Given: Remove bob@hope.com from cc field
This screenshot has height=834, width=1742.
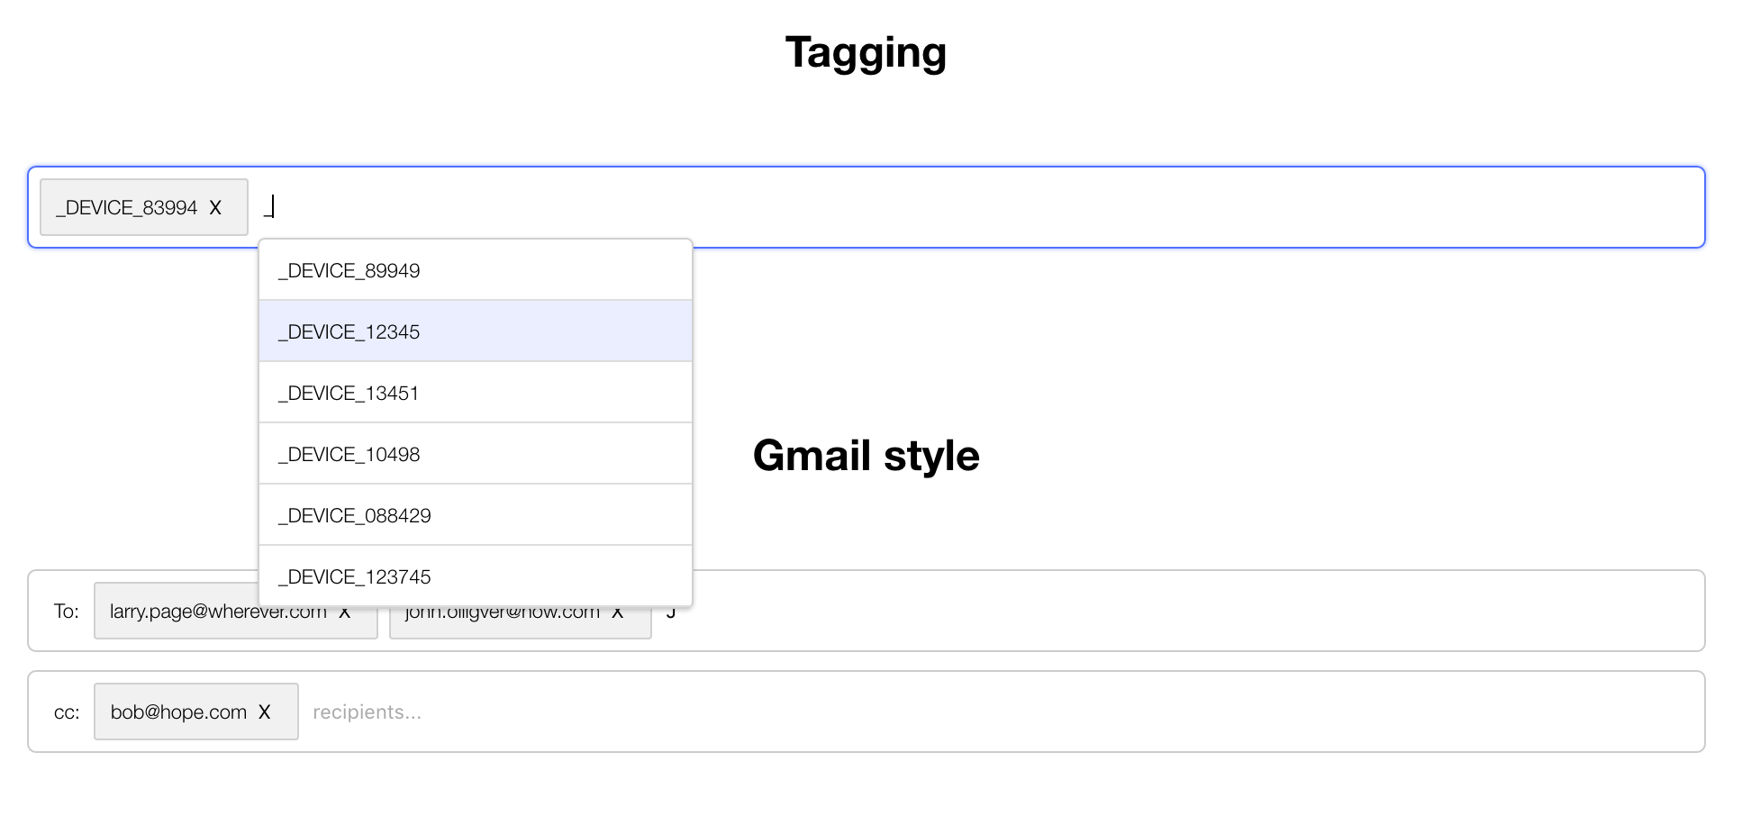Looking at the screenshot, I should pyautogui.click(x=265, y=712).
